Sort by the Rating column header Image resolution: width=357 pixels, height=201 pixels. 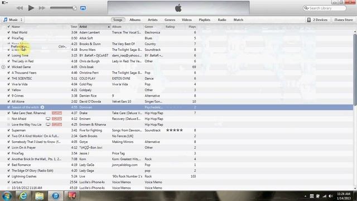coord(170,27)
